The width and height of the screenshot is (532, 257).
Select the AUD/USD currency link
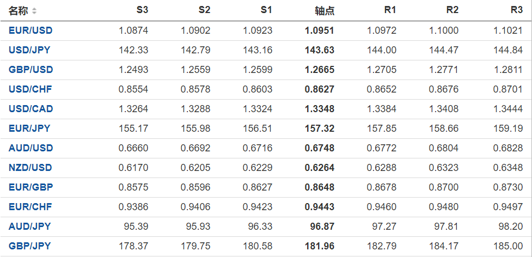(x=30, y=148)
